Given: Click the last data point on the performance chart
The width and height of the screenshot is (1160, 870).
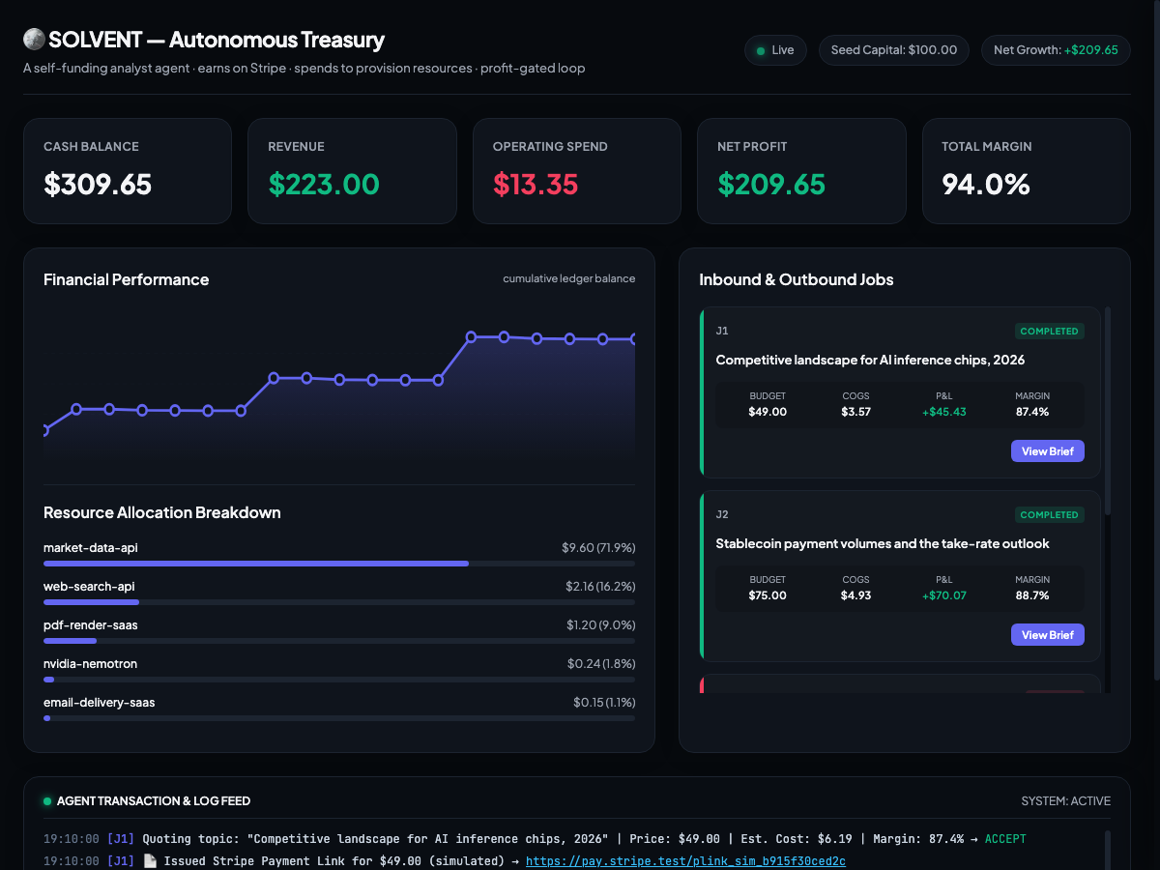Looking at the screenshot, I should (633, 338).
